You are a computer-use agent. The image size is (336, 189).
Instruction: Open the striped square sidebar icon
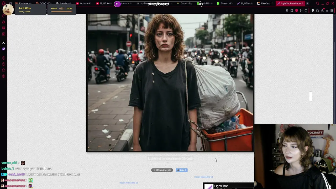(x=3, y=28)
